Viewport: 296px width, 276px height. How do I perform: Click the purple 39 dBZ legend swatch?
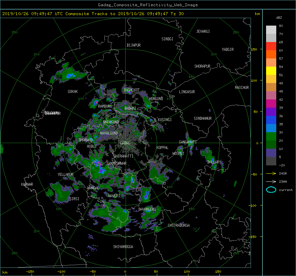[271, 112]
